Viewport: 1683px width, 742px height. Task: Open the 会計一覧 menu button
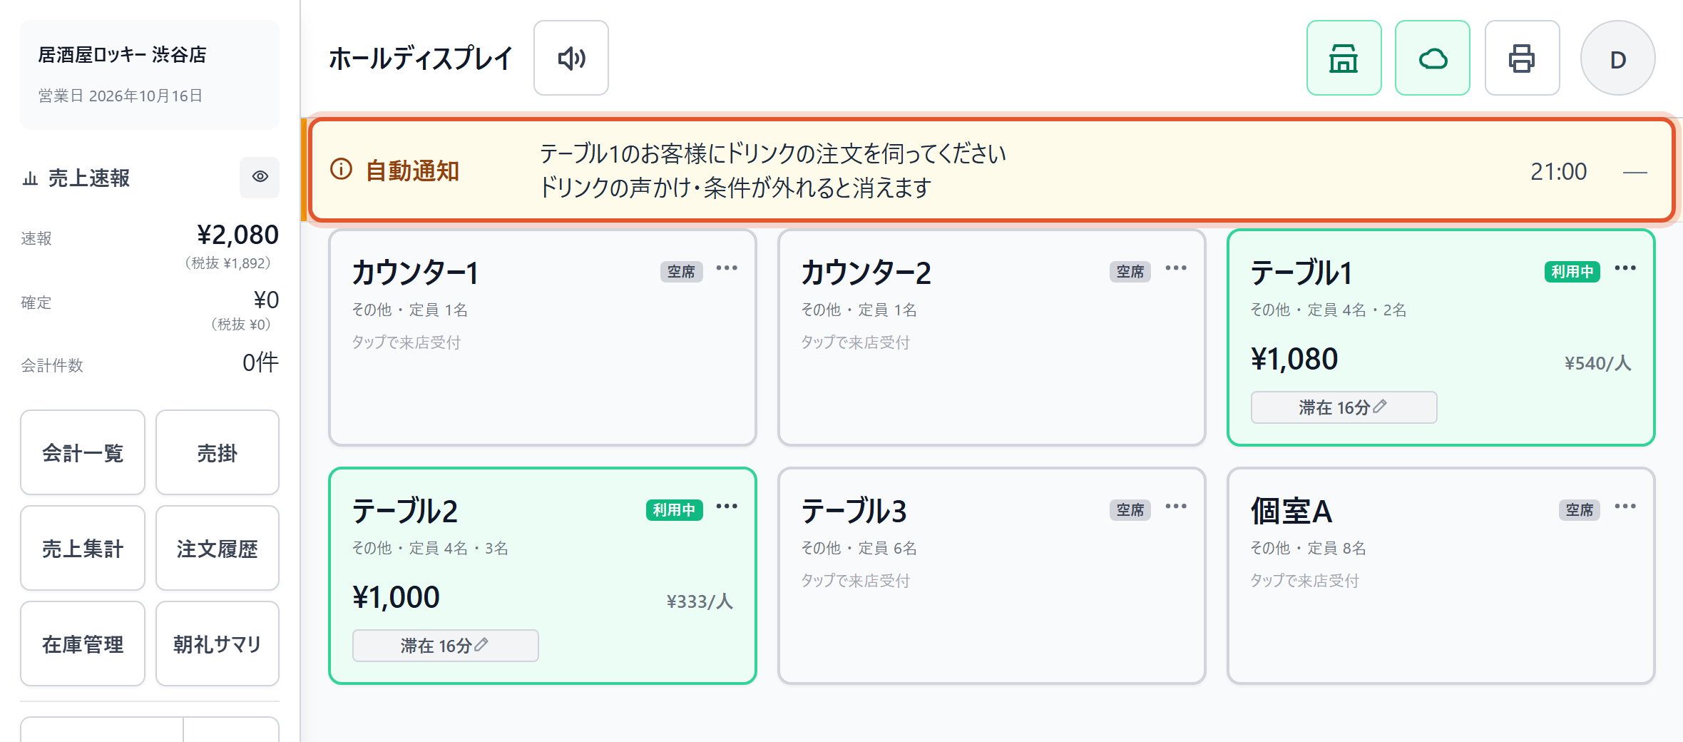tap(83, 452)
